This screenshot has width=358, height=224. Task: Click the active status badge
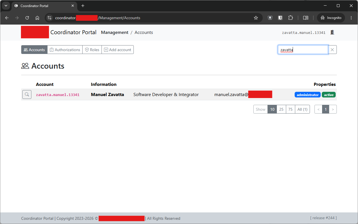329,95
